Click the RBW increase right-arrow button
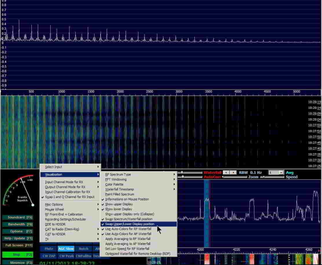The image size is (322, 265). click(233, 172)
